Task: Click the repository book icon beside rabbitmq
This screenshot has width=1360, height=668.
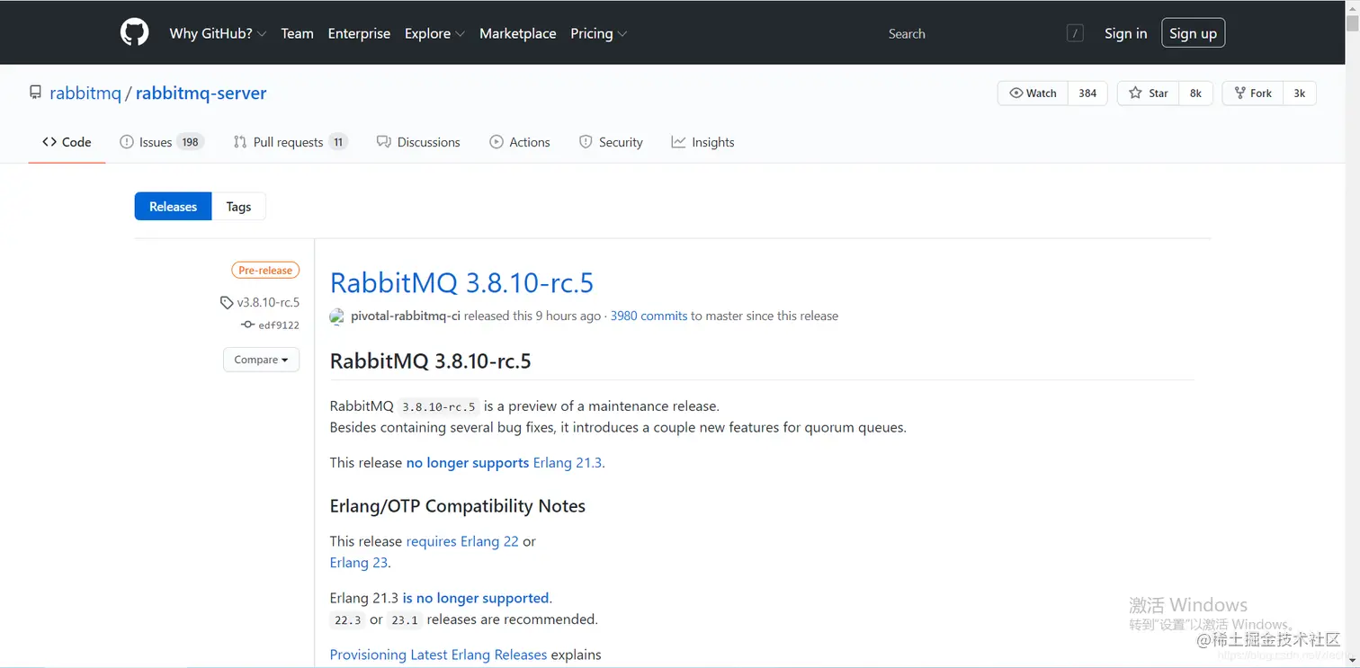Action: [35, 93]
